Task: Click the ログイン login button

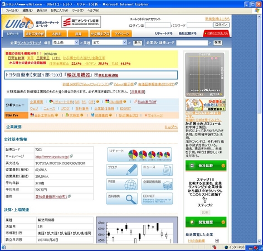Action: [x=221, y=25]
